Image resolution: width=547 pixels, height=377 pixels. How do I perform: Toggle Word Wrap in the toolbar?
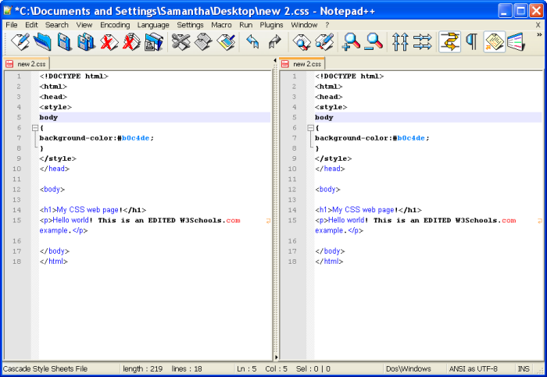(x=449, y=42)
